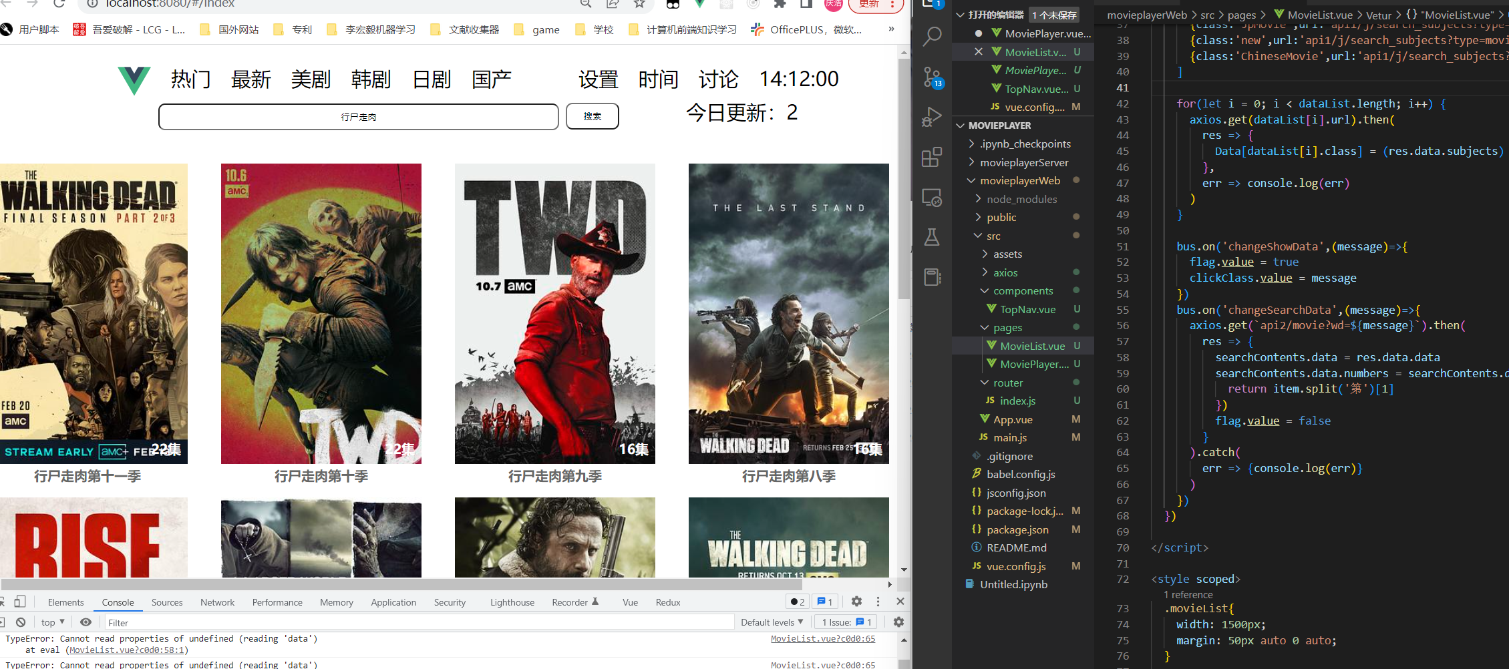The height and width of the screenshot is (669, 1509).
Task: Bookmark this page with the star icon
Action: tap(639, 3)
